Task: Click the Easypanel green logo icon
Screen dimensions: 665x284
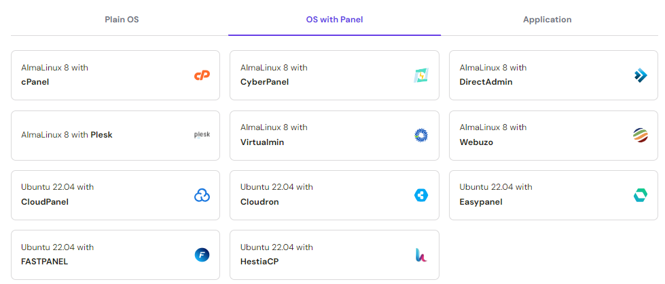Action: (x=641, y=195)
